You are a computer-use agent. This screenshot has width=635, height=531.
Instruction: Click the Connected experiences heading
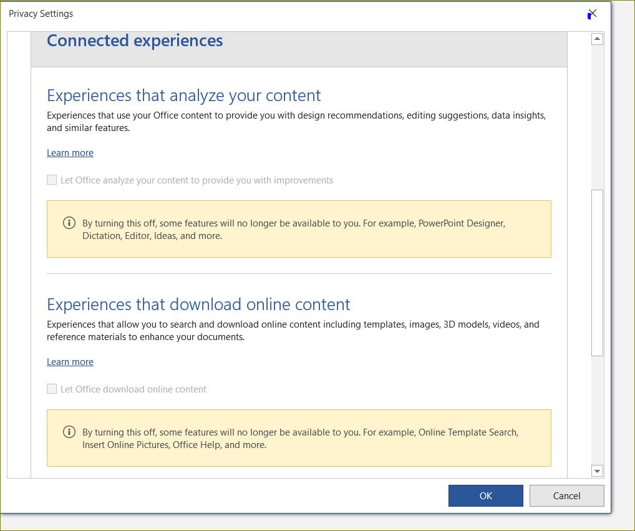point(135,41)
